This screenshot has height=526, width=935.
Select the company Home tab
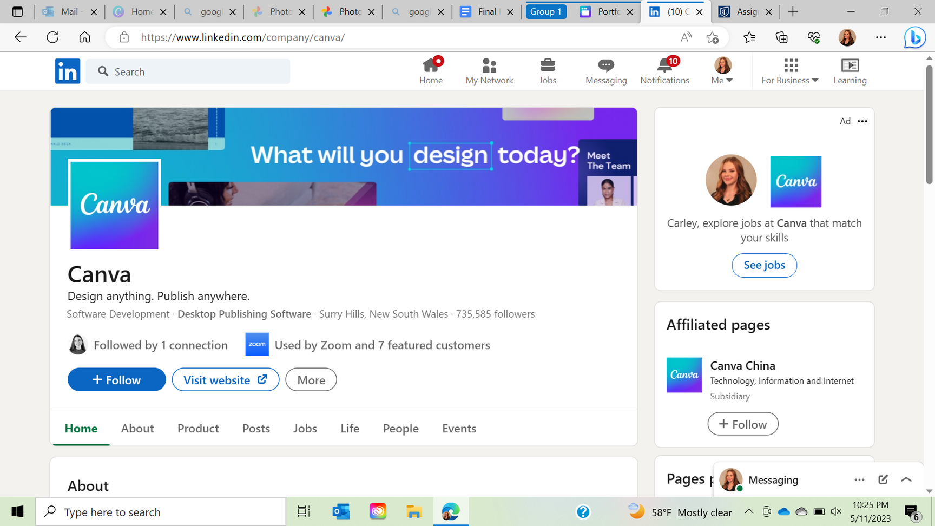81,428
